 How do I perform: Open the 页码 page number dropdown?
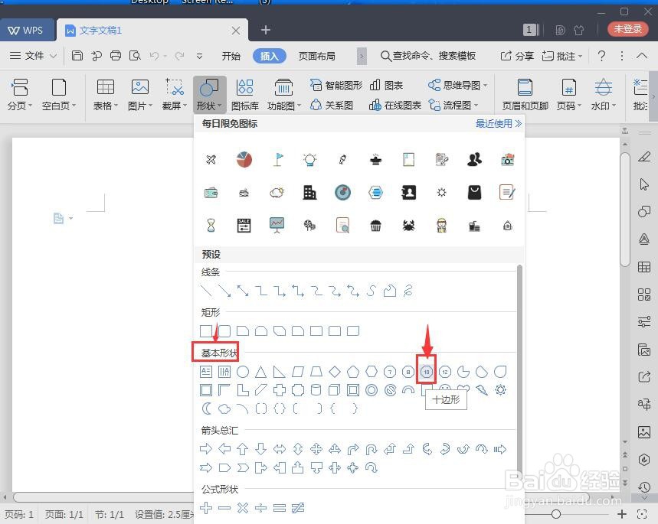click(x=568, y=95)
